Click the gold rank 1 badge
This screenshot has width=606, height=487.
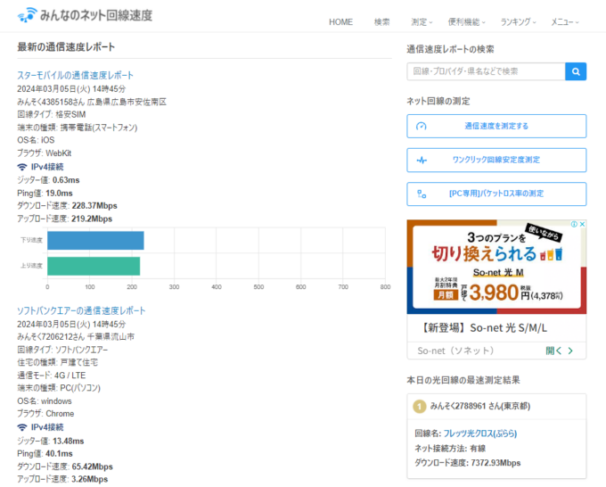(420, 407)
